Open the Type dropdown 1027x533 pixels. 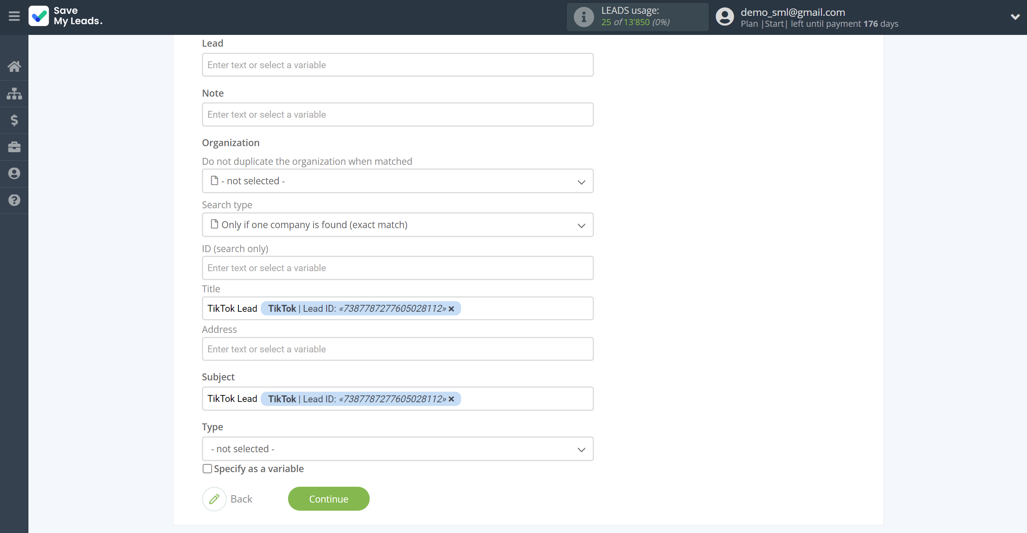(398, 449)
